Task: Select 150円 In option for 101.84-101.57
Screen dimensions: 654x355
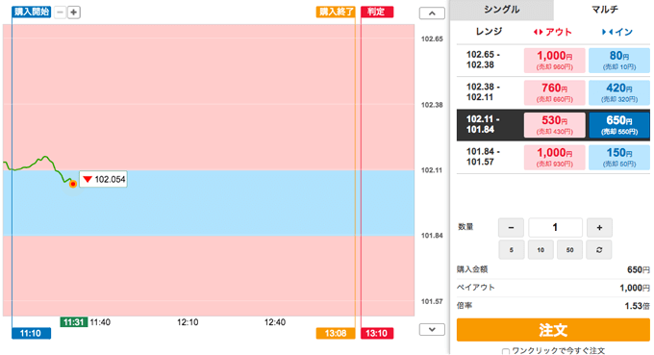Action: click(x=619, y=157)
